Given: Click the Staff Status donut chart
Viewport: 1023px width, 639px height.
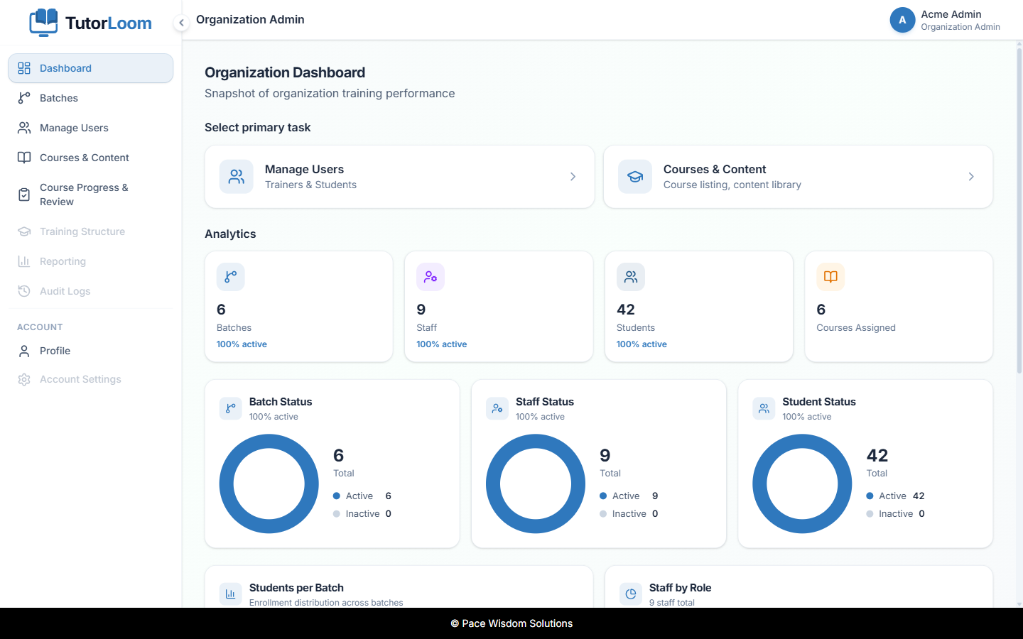Looking at the screenshot, I should click(x=536, y=484).
